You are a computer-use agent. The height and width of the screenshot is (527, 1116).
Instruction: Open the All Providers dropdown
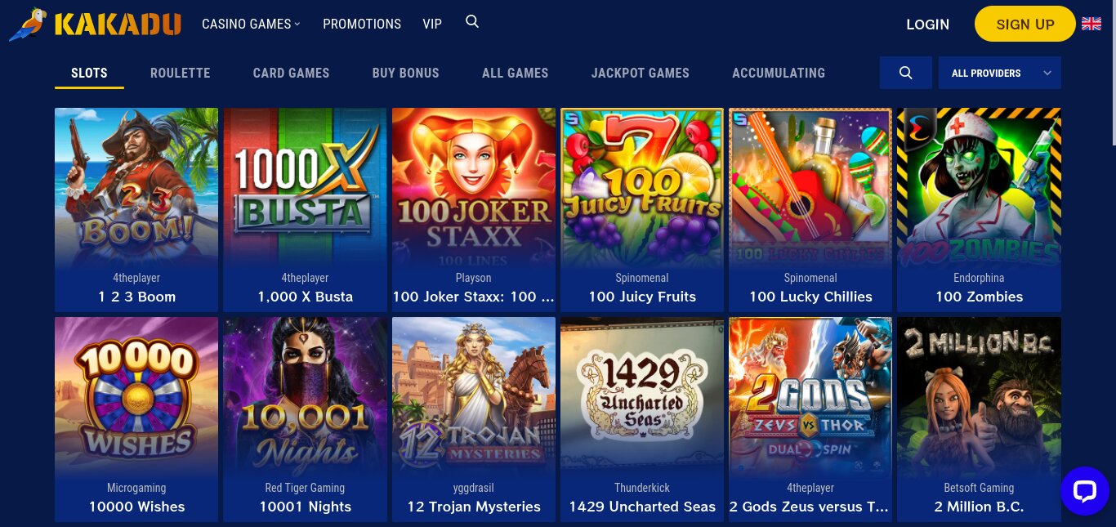point(1000,73)
